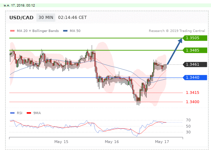Click the MA 50 legend label
This screenshot has height=153, width=211.
(x=75, y=31)
